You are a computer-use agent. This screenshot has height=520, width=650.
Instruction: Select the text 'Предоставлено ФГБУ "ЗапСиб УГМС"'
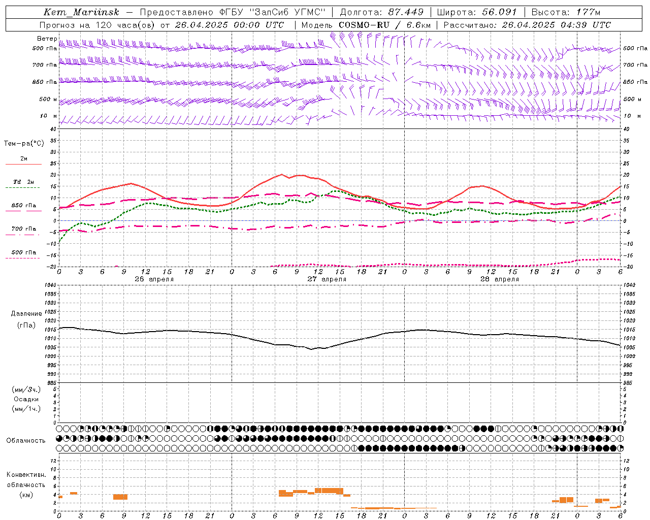233,12
